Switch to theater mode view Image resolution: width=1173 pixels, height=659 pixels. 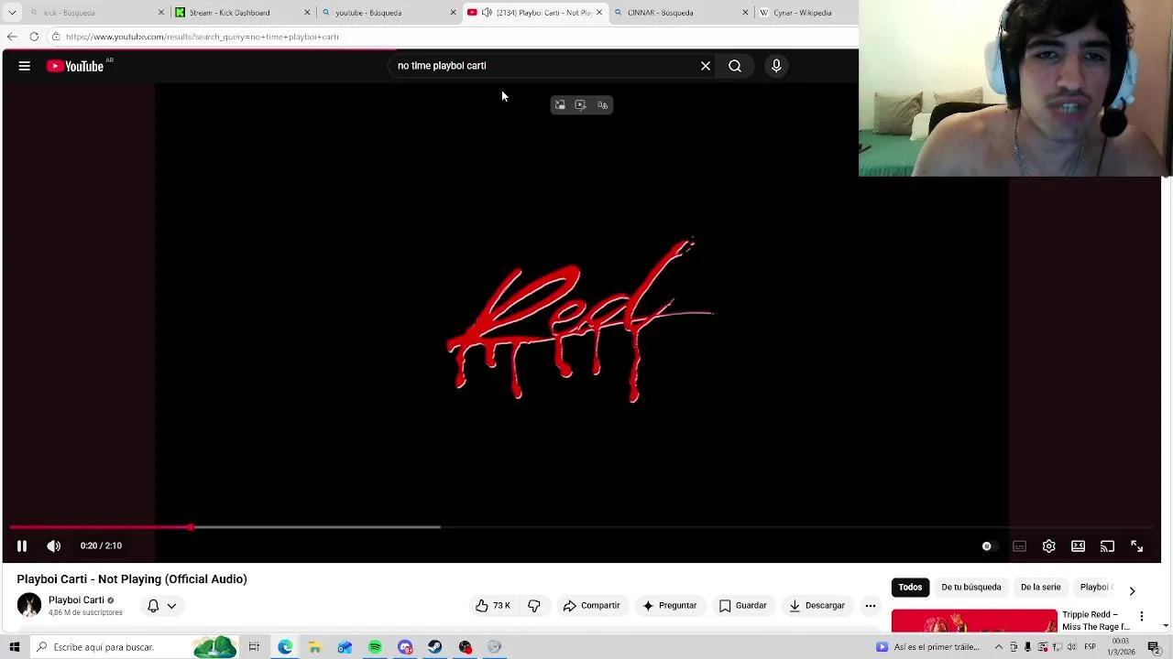coord(1078,546)
